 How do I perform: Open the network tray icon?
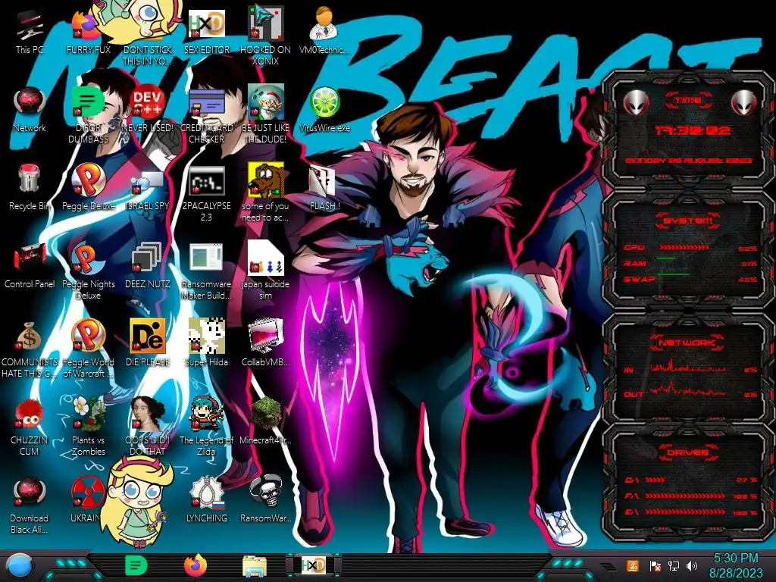(673, 566)
